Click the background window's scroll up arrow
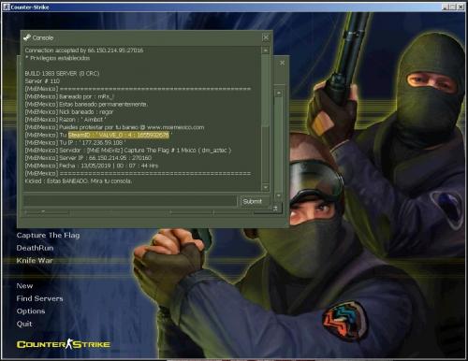Screen dimensions: 468x361 tap(279, 93)
